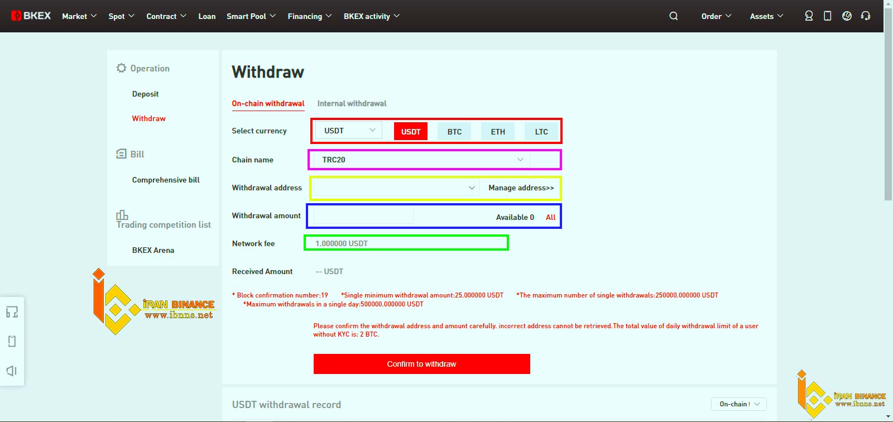Expand the Withdrawal address dropdown

click(x=396, y=188)
